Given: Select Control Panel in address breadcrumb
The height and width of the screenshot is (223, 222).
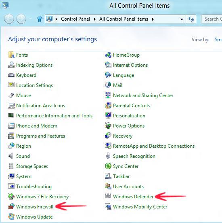Looking at the screenshot, I should 75,19.
